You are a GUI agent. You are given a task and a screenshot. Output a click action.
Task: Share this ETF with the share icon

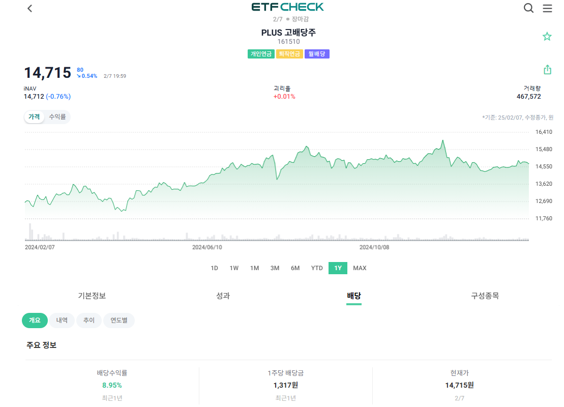tap(547, 70)
